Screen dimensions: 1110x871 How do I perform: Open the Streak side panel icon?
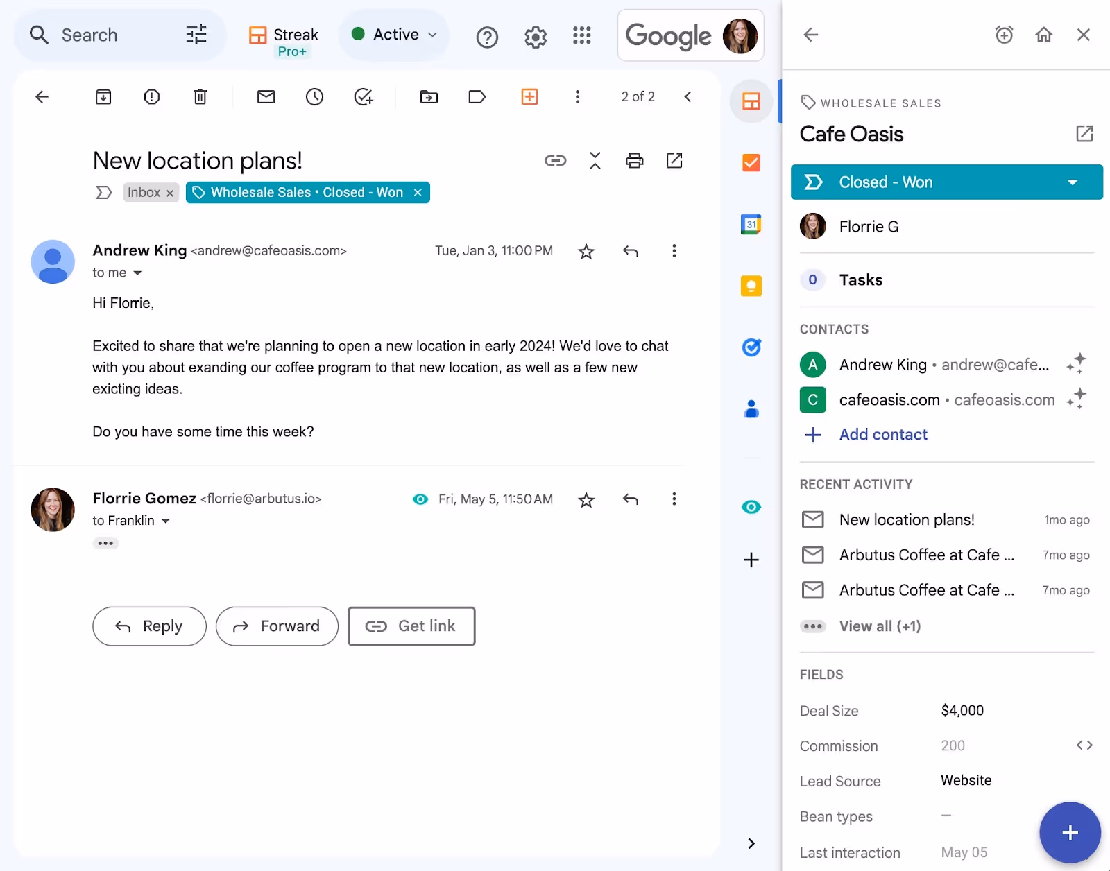pos(751,102)
